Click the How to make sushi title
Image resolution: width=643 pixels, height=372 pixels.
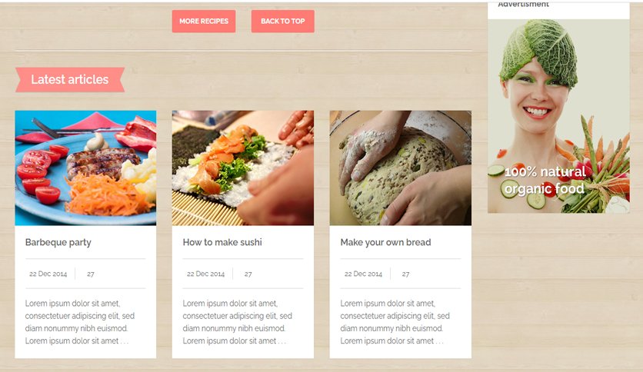(x=222, y=242)
